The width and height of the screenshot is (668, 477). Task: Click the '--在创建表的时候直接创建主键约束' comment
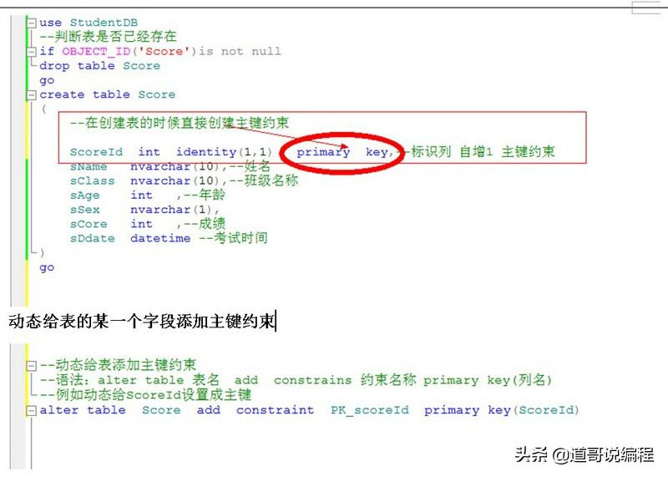pos(180,123)
